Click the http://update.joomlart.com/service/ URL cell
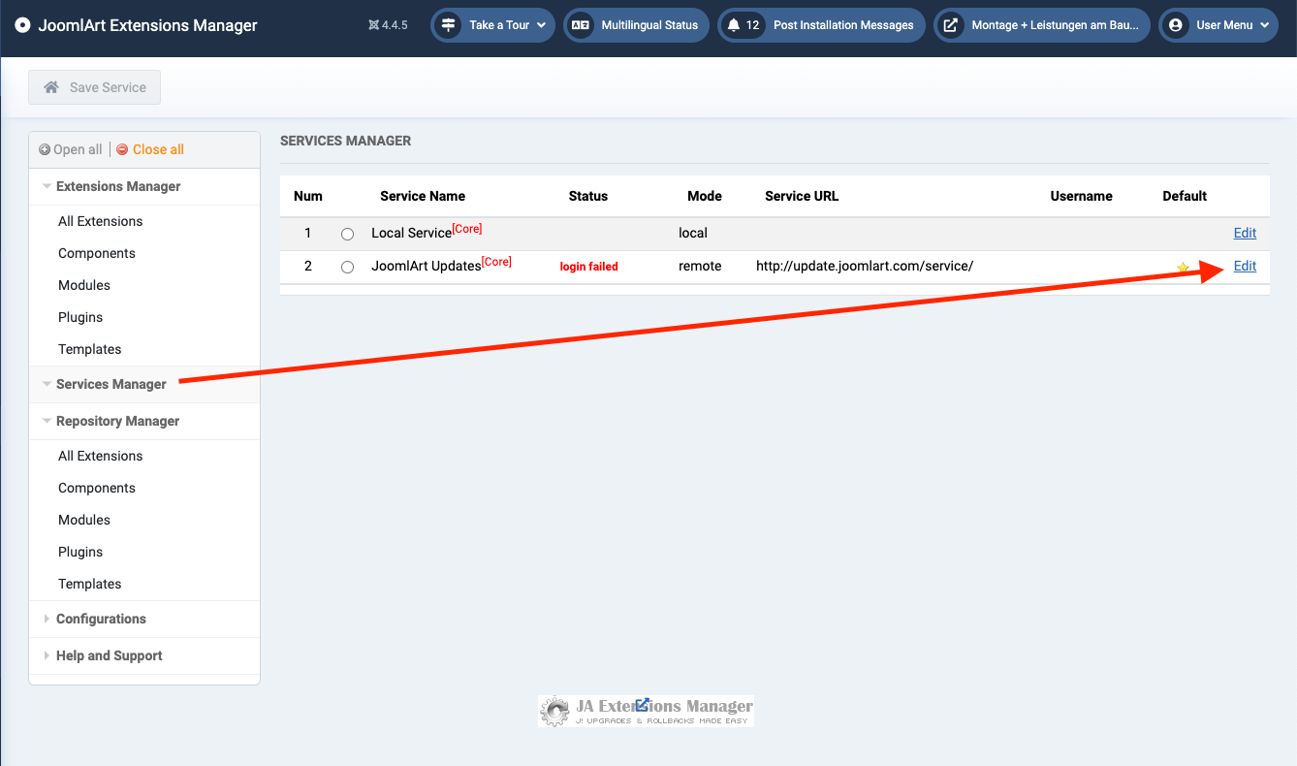Image resolution: width=1297 pixels, height=766 pixels. [x=865, y=266]
